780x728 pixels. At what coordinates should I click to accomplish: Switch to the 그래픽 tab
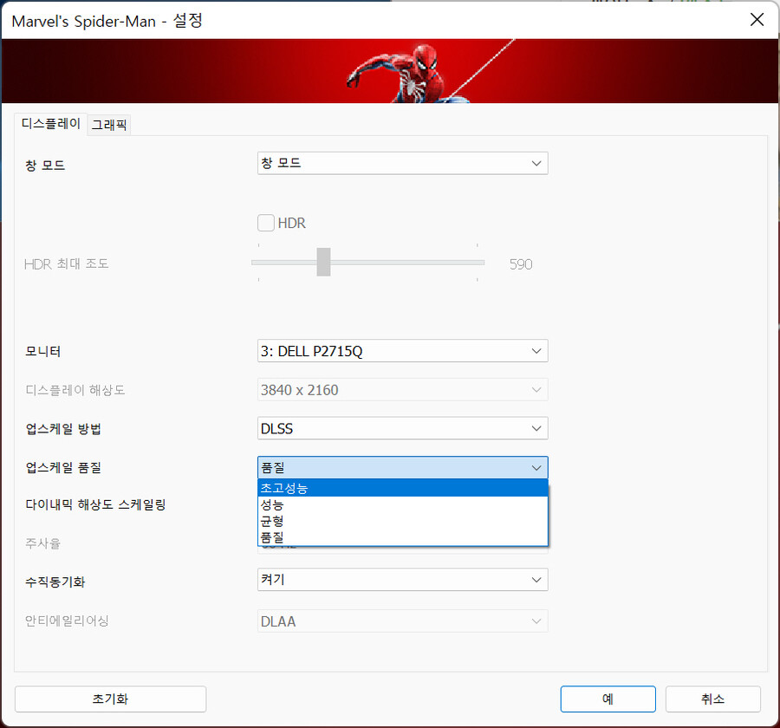[x=109, y=125]
